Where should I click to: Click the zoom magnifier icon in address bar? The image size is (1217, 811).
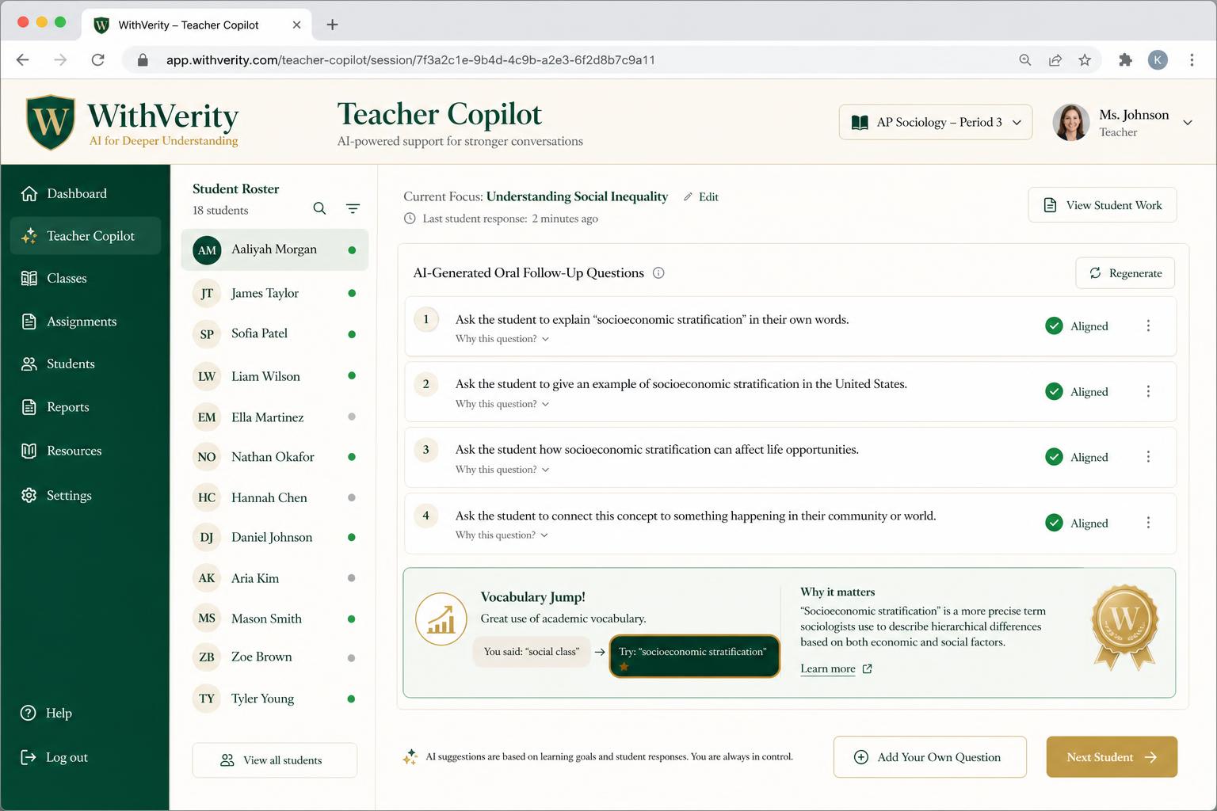tap(1025, 59)
